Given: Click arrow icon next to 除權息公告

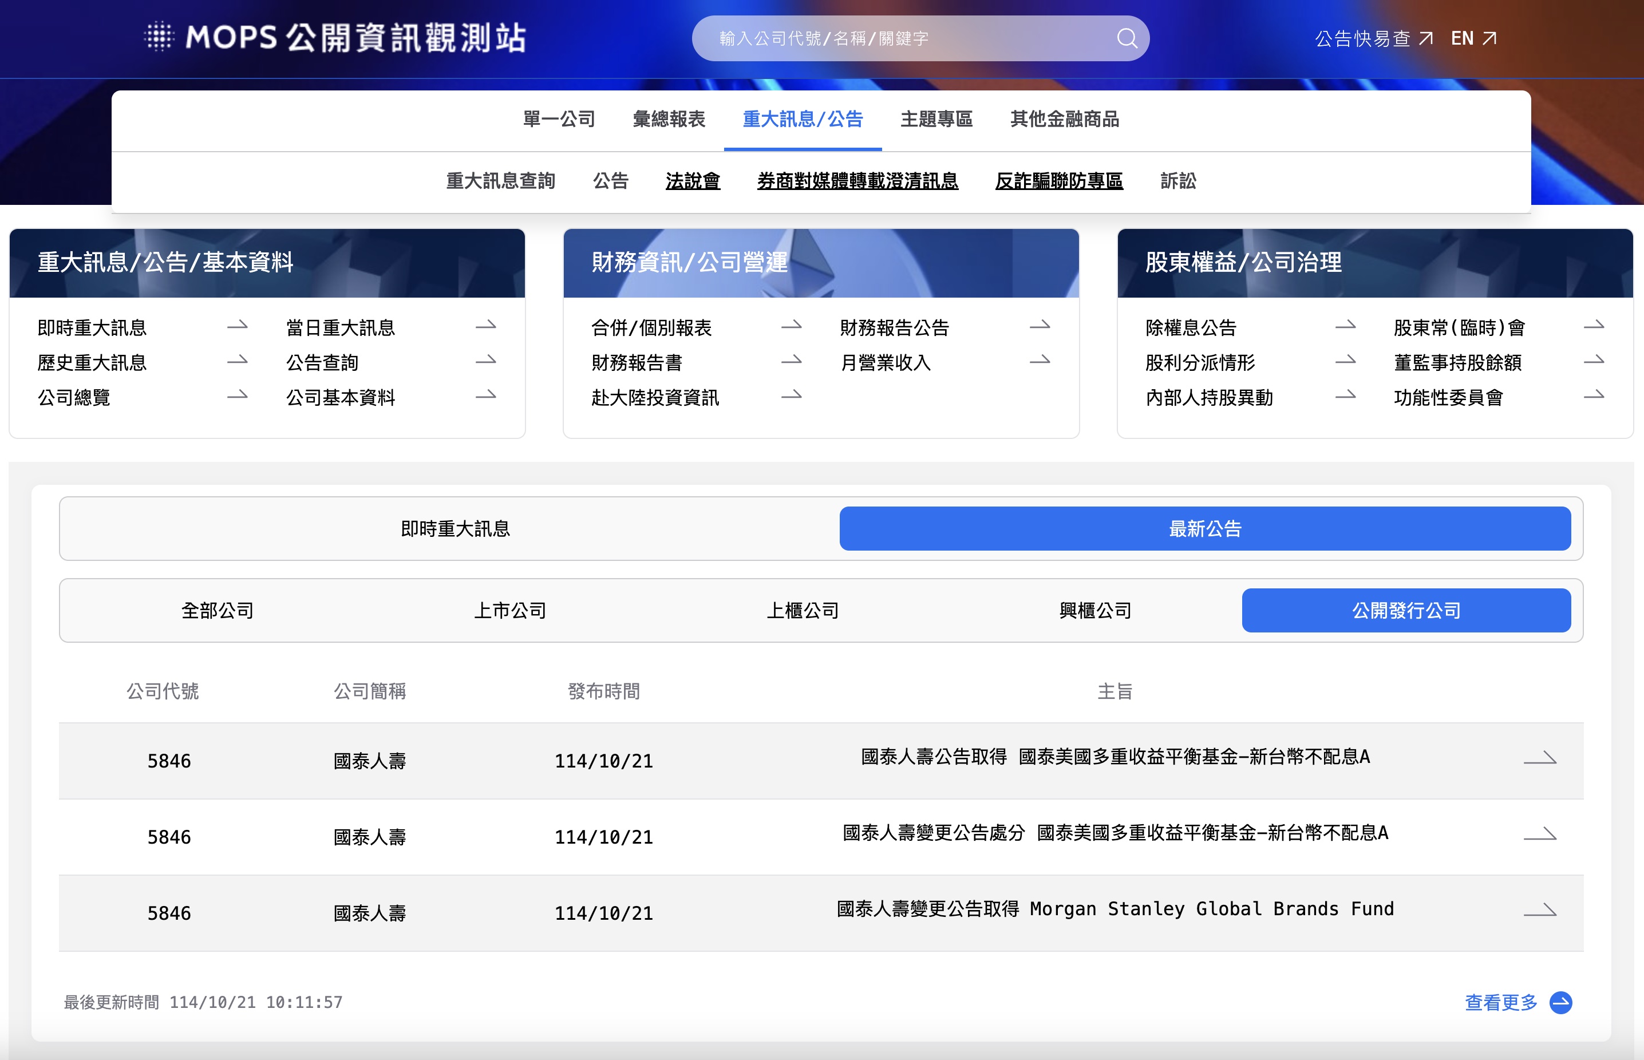Looking at the screenshot, I should pyautogui.click(x=1345, y=326).
